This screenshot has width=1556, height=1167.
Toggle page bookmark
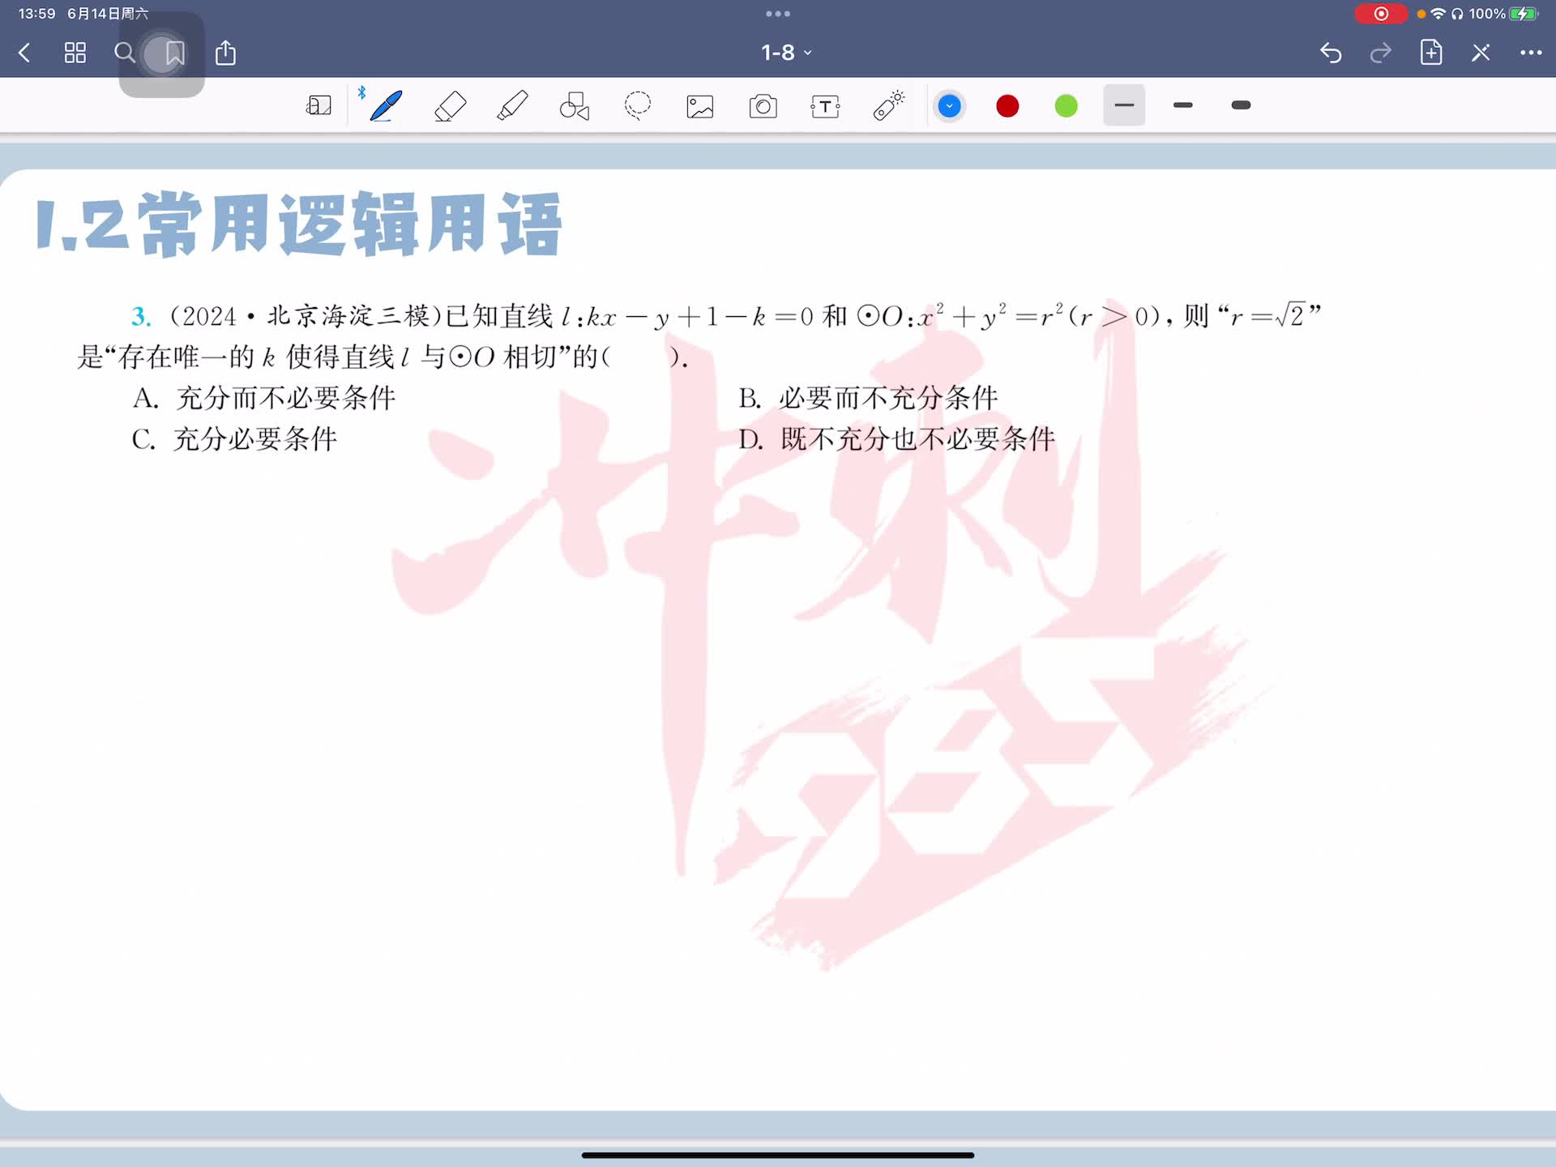pos(174,53)
